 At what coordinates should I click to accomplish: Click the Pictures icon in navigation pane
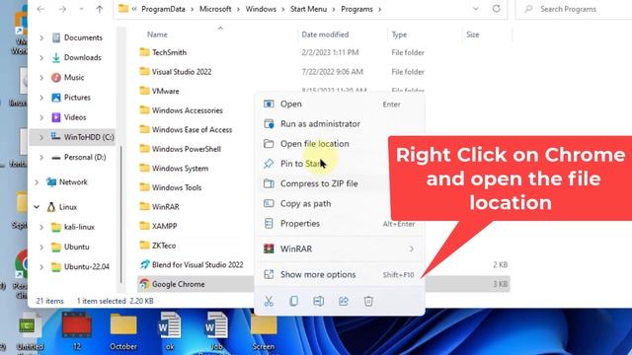click(x=56, y=98)
